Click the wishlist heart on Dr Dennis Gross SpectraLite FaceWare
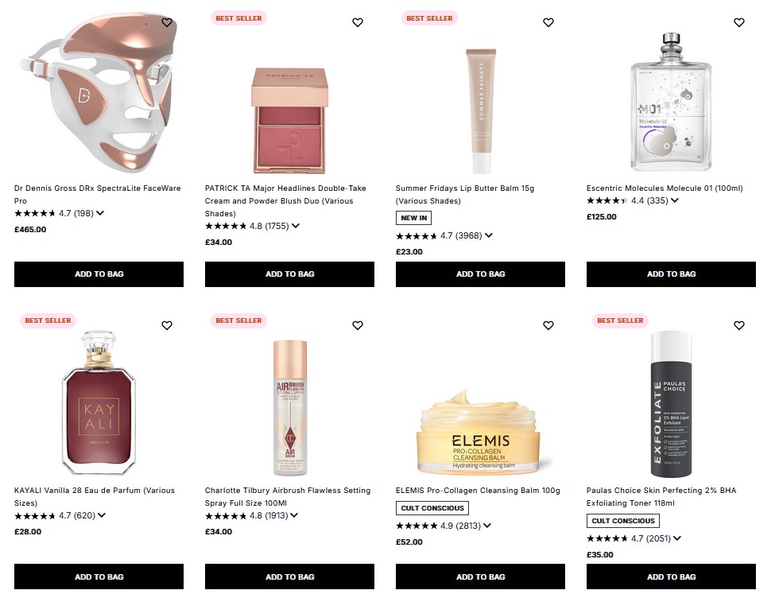775x594 pixels. coord(167,23)
